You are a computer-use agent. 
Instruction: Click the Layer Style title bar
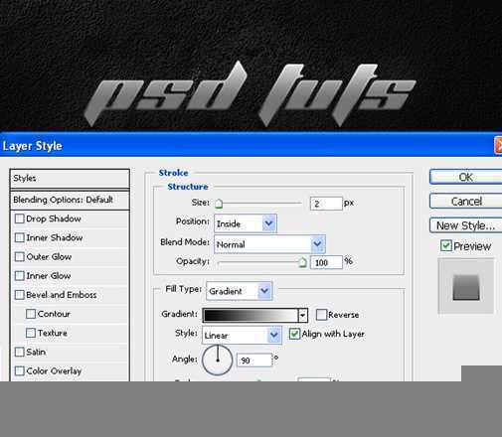[251, 145]
